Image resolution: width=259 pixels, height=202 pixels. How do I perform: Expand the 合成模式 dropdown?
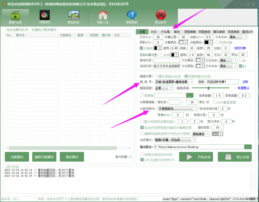click(x=194, y=140)
